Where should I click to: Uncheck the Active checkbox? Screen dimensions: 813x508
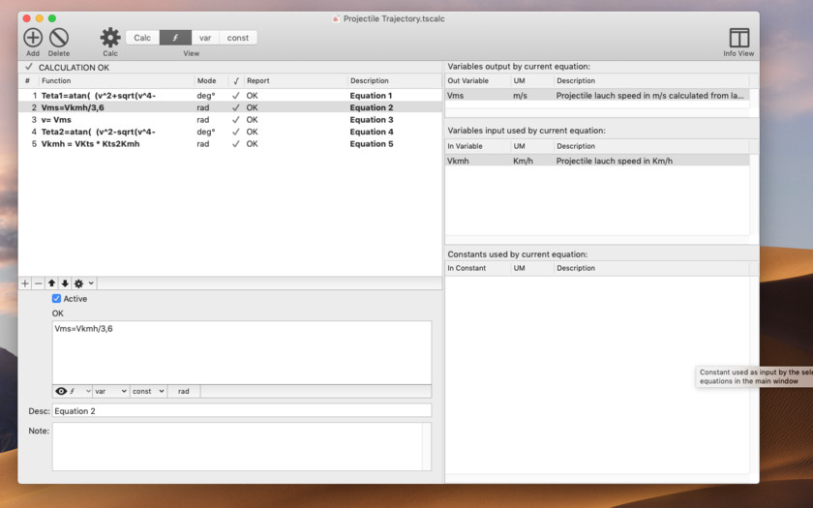tap(56, 299)
